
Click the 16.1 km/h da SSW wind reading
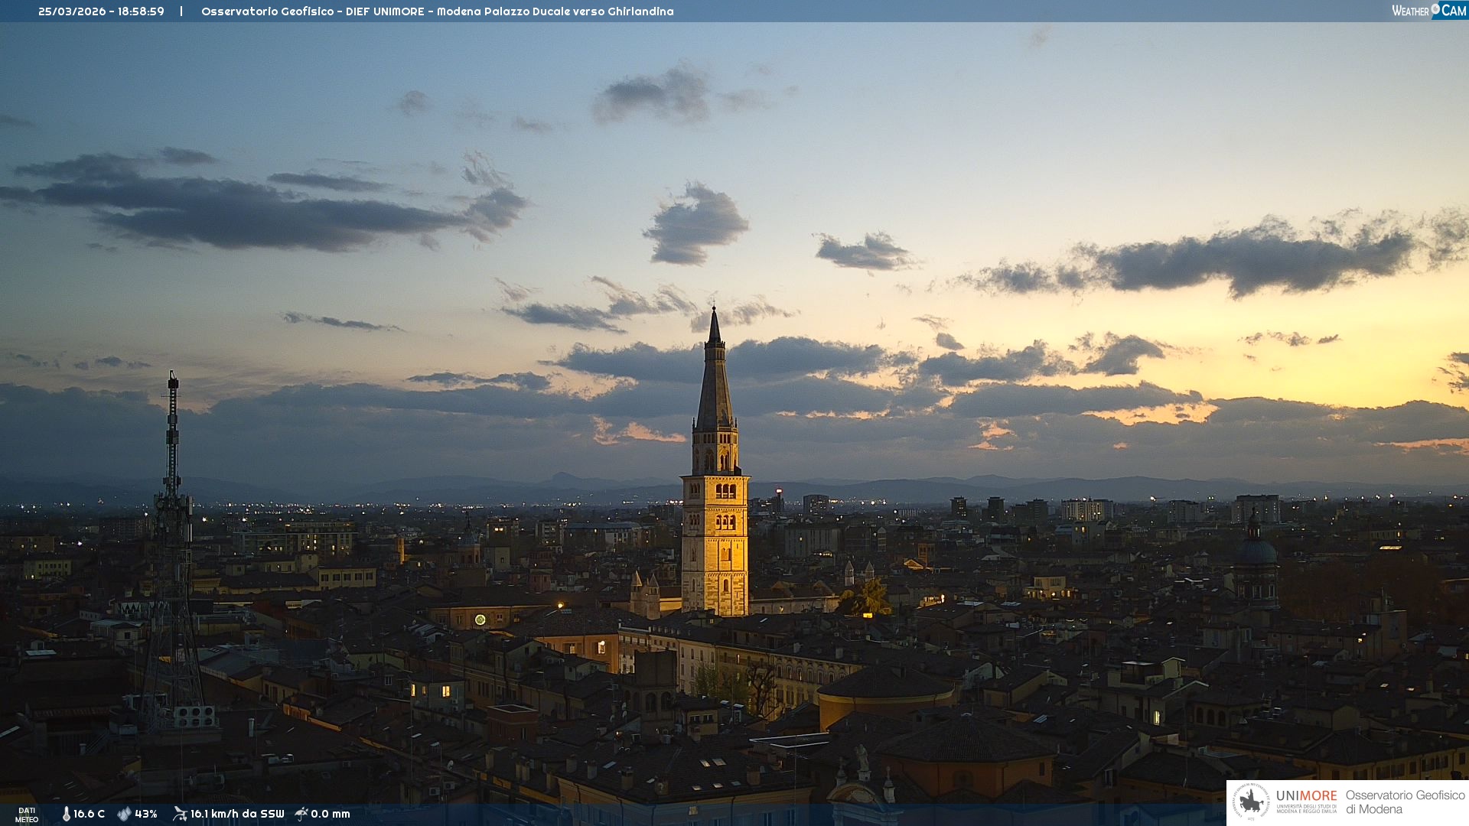pyautogui.click(x=237, y=814)
